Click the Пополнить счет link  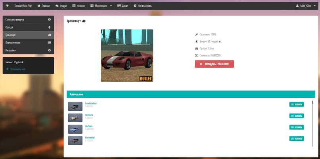pyautogui.click(x=18, y=69)
